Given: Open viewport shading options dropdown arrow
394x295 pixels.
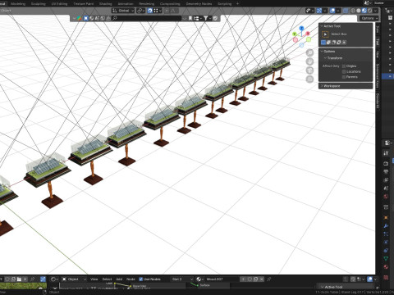Looking at the screenshot, I should click(376, 11).
